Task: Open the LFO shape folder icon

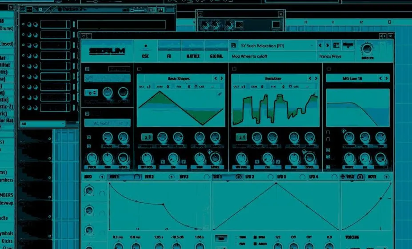Action: 221,238
